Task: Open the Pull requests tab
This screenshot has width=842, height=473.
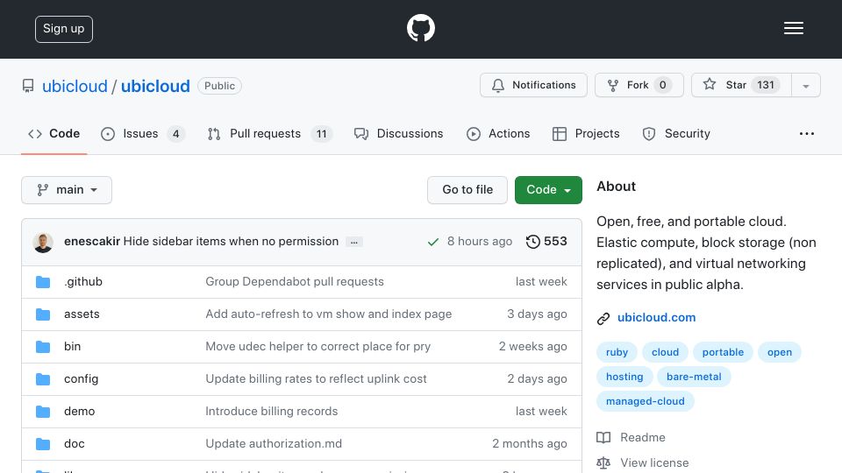Action: (270, 133)
